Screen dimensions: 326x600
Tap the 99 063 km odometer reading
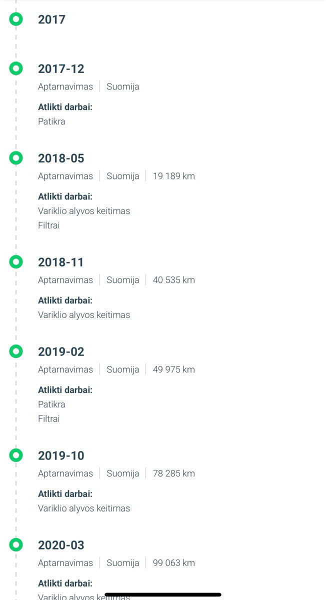(x=174, y=563)
